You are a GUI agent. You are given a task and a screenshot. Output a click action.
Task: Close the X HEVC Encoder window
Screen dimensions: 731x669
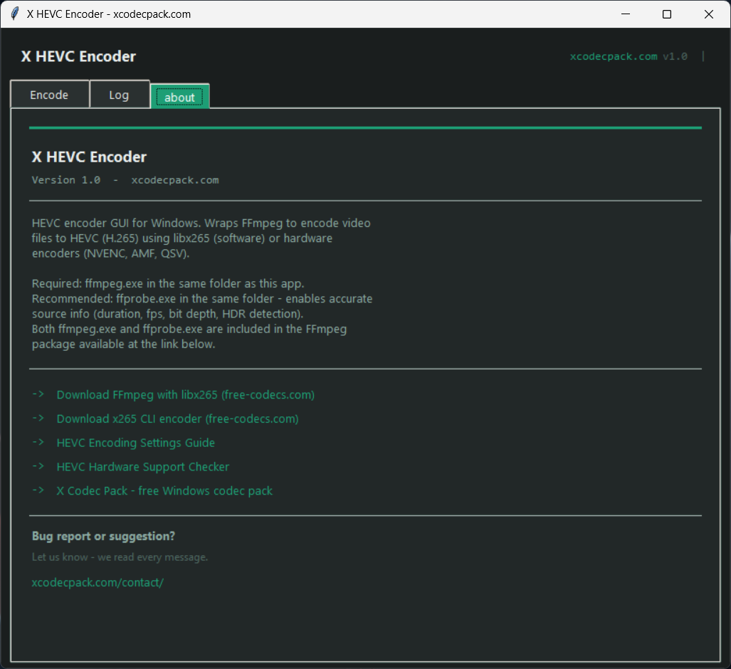coord(709,14)
